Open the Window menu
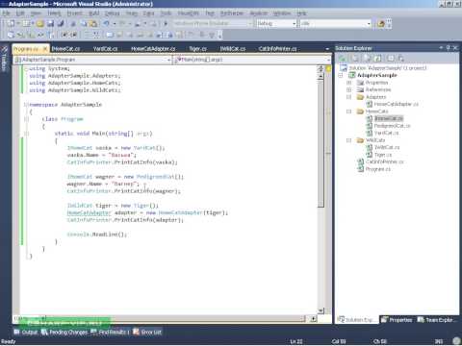The height and width of the screenshot is (346, 462). 282,13
